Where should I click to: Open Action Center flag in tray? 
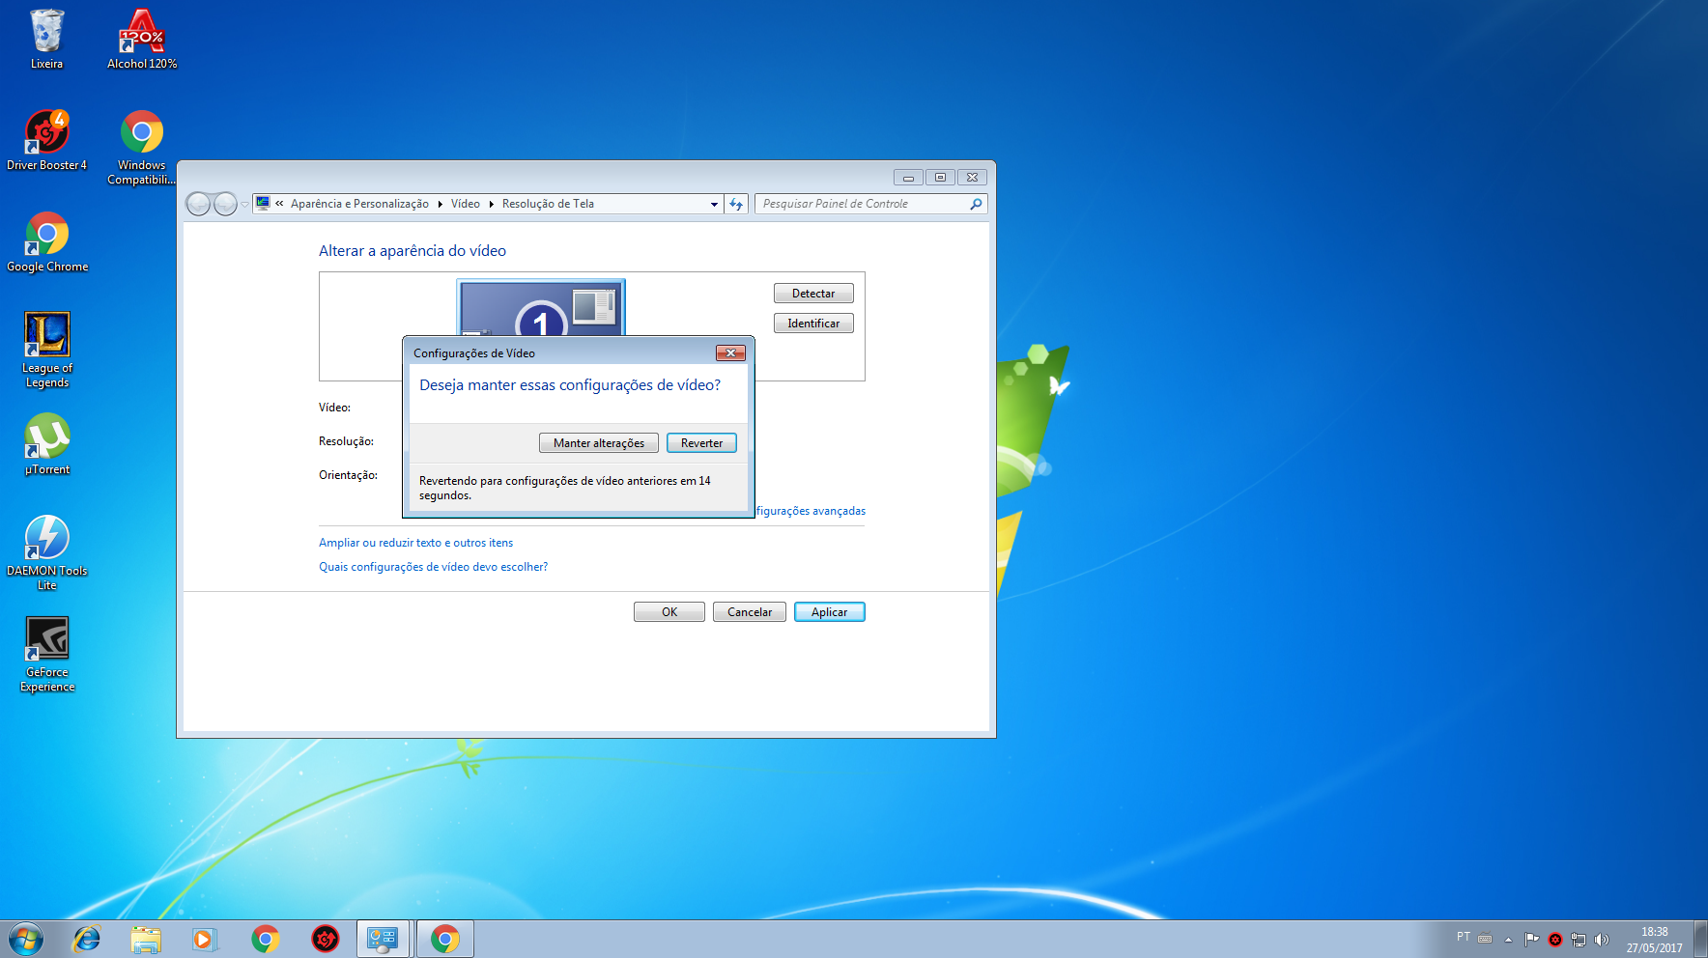click(x=1531, y=939)
